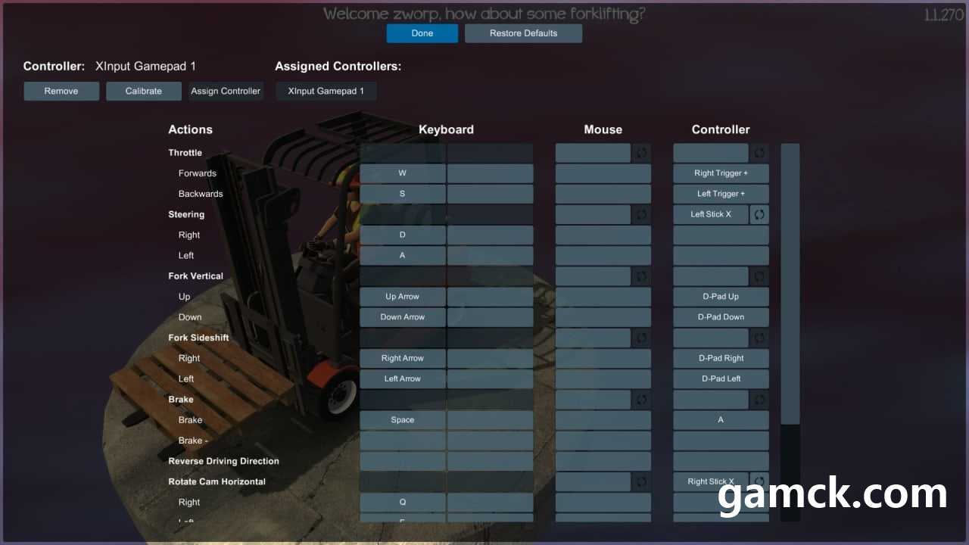
Task: Toggle invert icon for Mouse Rotate Cam Horizontal
Action: pos(641,481)
